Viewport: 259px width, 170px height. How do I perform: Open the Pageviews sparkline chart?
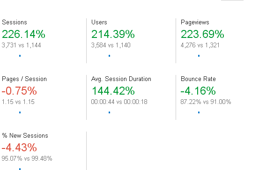pyautogui.click(x=199, y=56)
